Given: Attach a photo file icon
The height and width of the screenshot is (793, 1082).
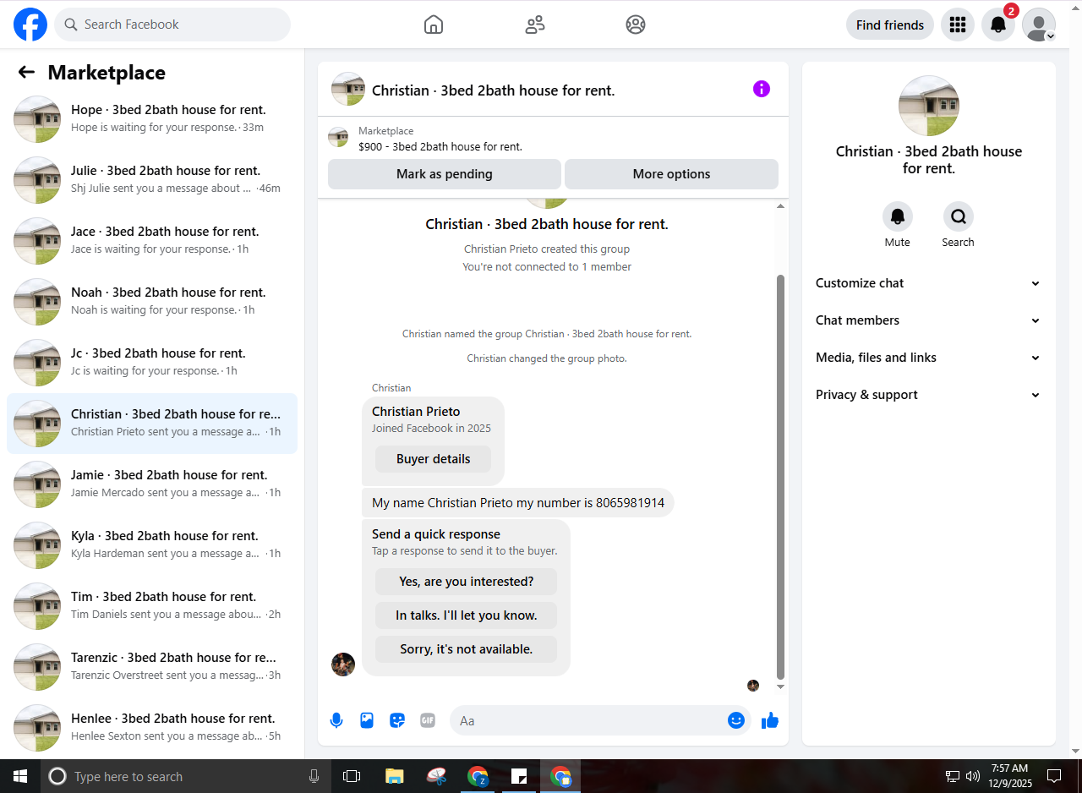Looking at the screenshot, I should (x=367, y=720).
